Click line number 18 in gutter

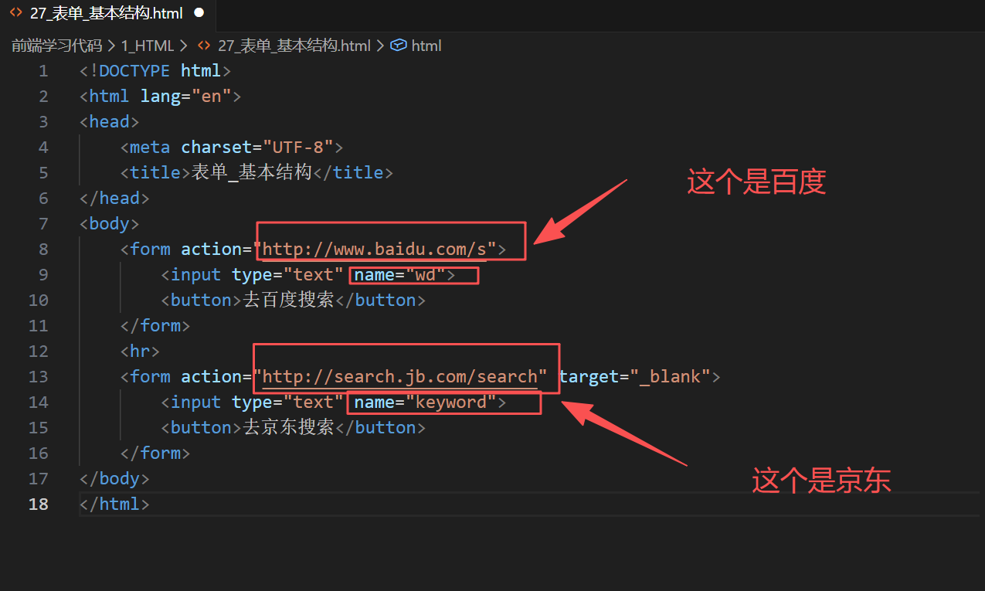click(39, 504)
